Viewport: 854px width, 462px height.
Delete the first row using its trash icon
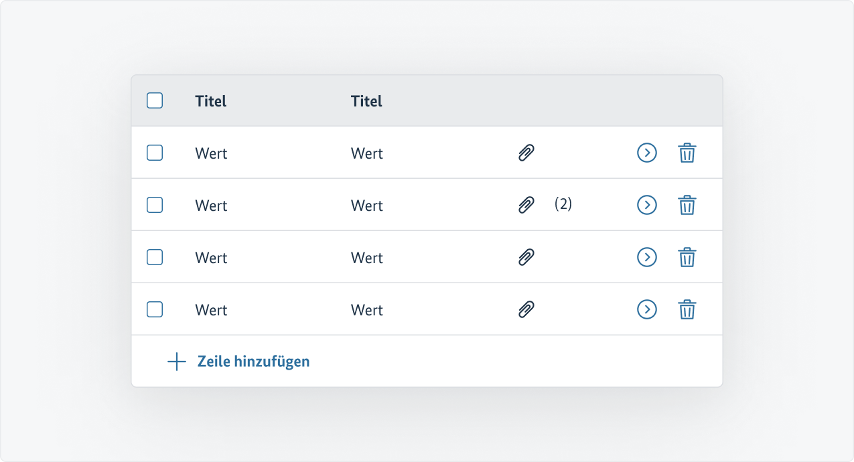[687, 153]
